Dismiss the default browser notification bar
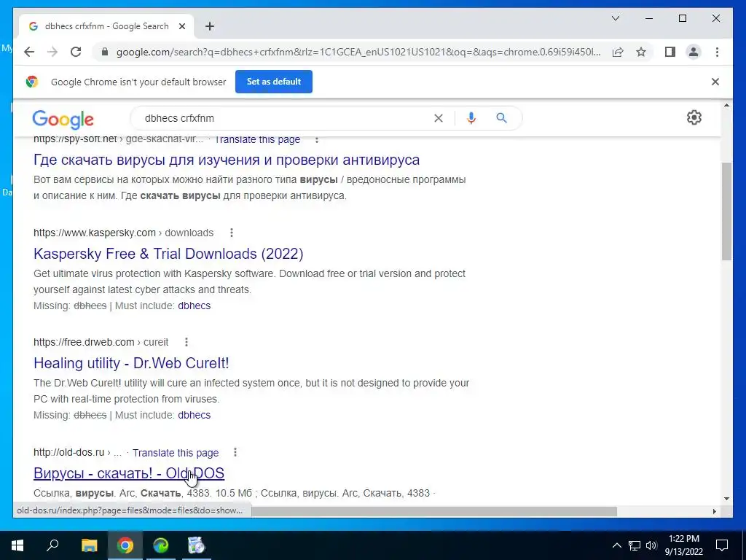 [715, 82]
